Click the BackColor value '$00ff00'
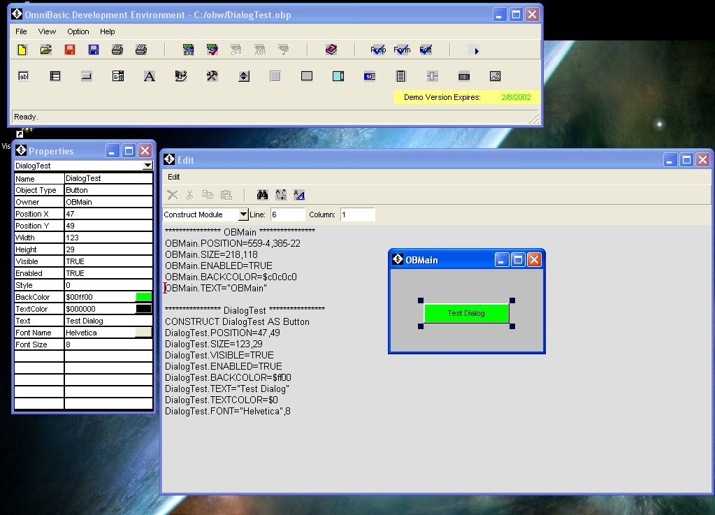Screen dimensions: 715x515 [x=100, y=297]
